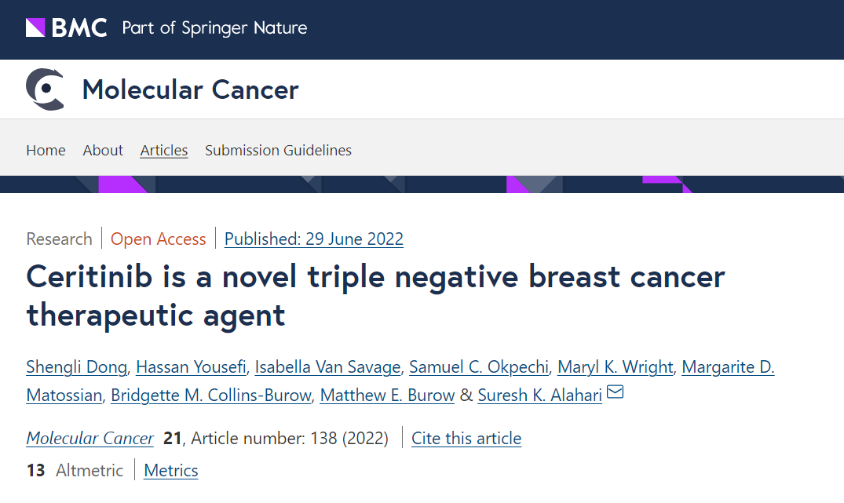Show author Matthew E. Burow

point(387,395)
